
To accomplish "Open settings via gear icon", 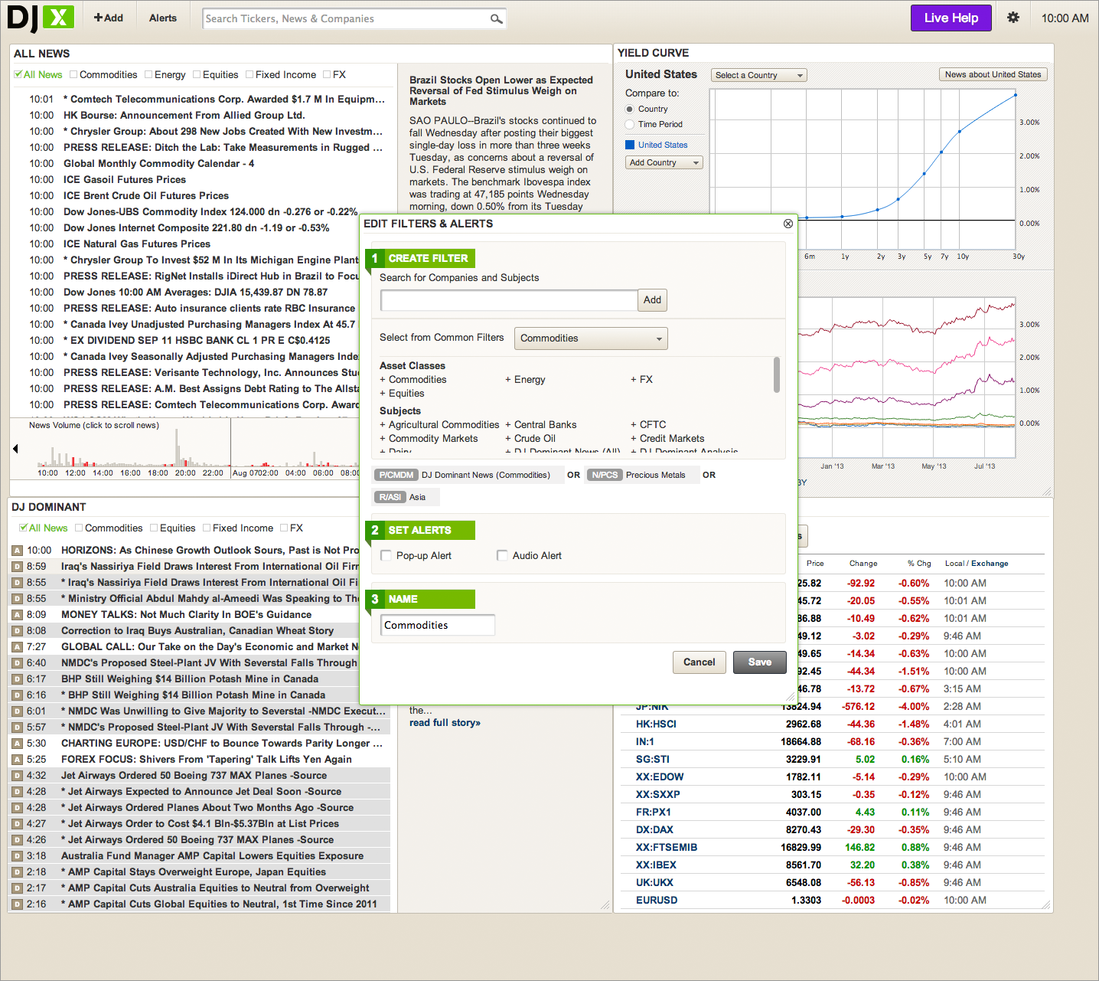I will click(1013, 18).
